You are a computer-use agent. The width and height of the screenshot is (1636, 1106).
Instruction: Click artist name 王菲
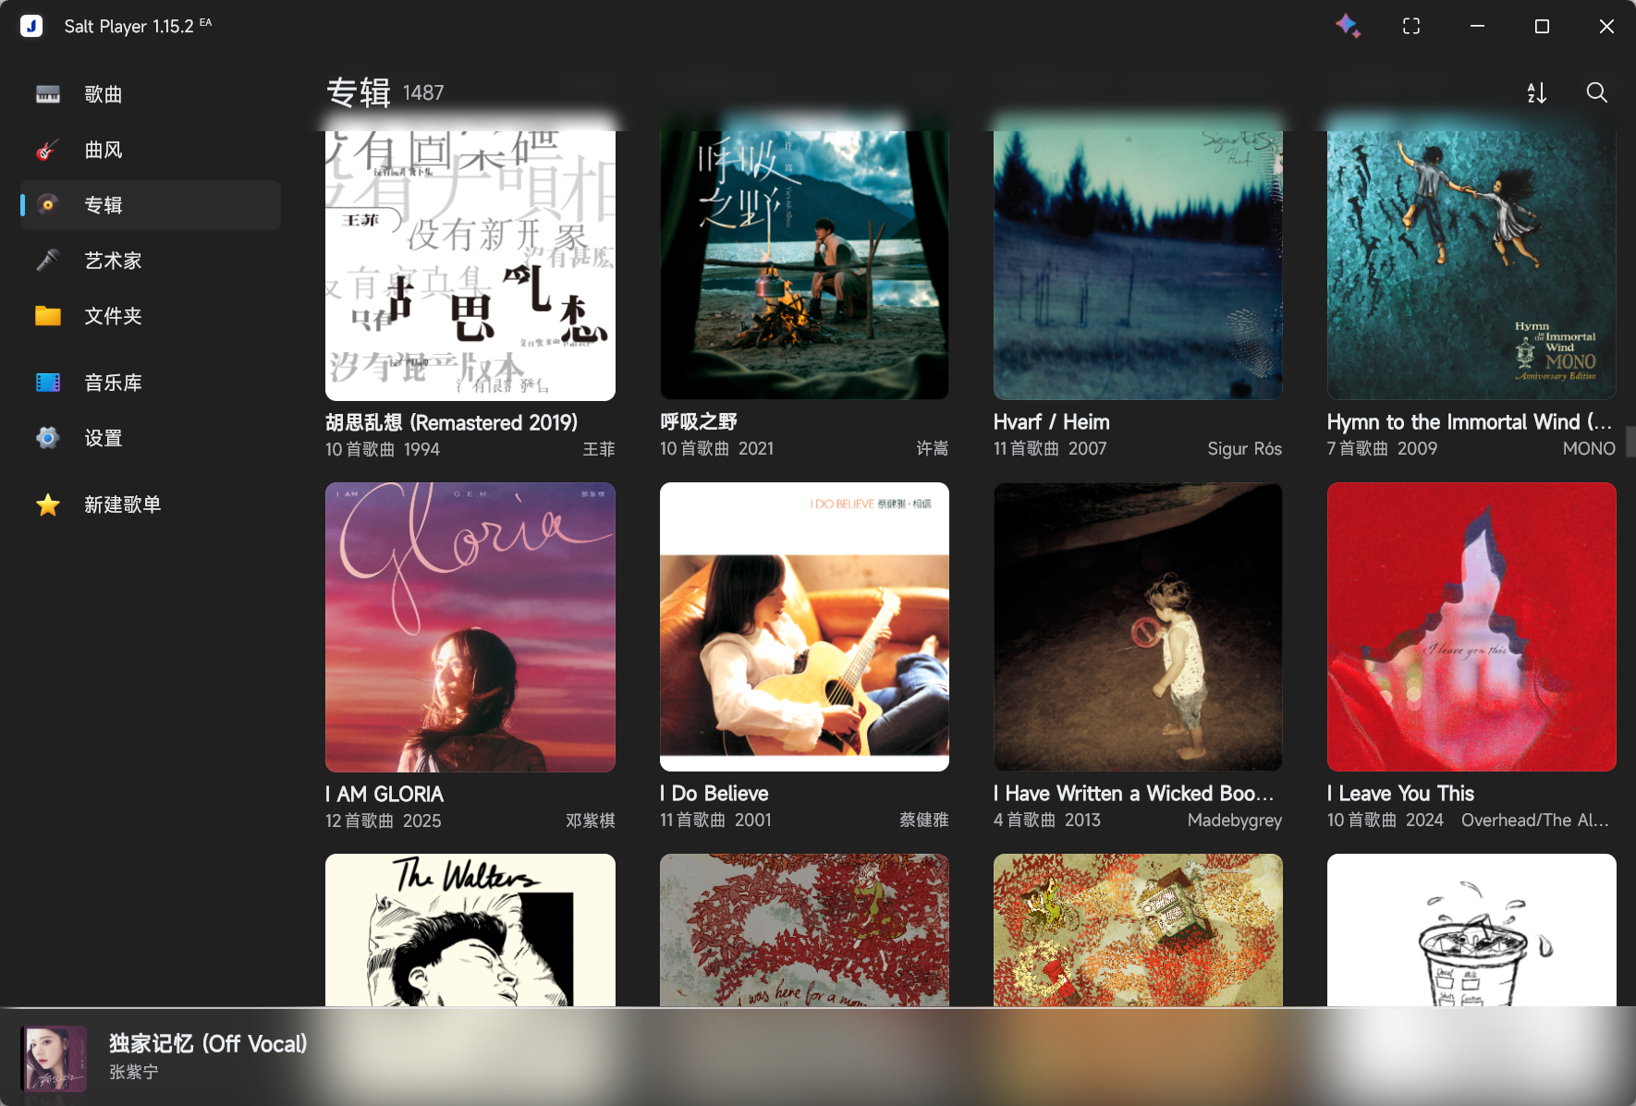[x=599, y=449]
